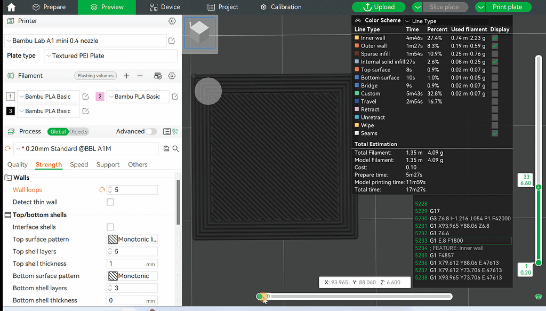
Task: Open the compare presets icon in Process
Action: pyautogui.click(x=175, y=131)
